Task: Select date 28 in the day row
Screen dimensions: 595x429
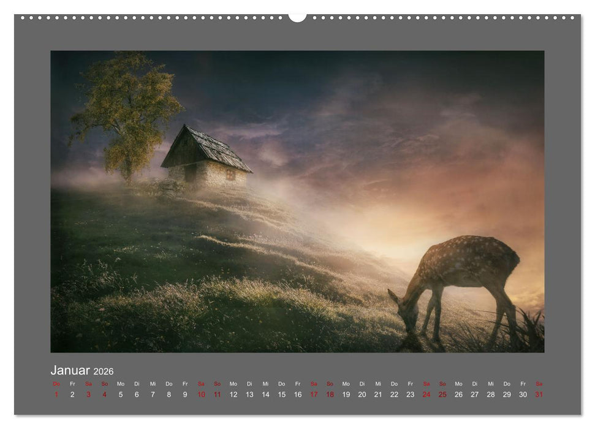Action: [491, 395]
